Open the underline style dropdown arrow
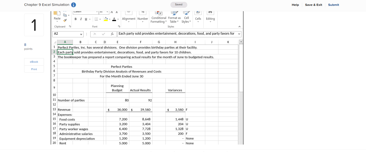The height and width of the screenshot is (152, 366). point(89,19)
